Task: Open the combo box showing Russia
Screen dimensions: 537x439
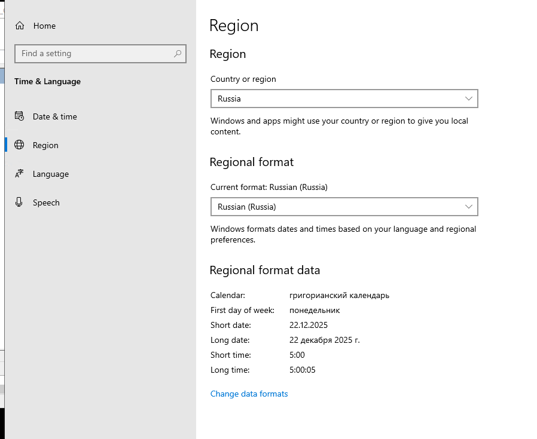Action: click(x=344, y=99)
